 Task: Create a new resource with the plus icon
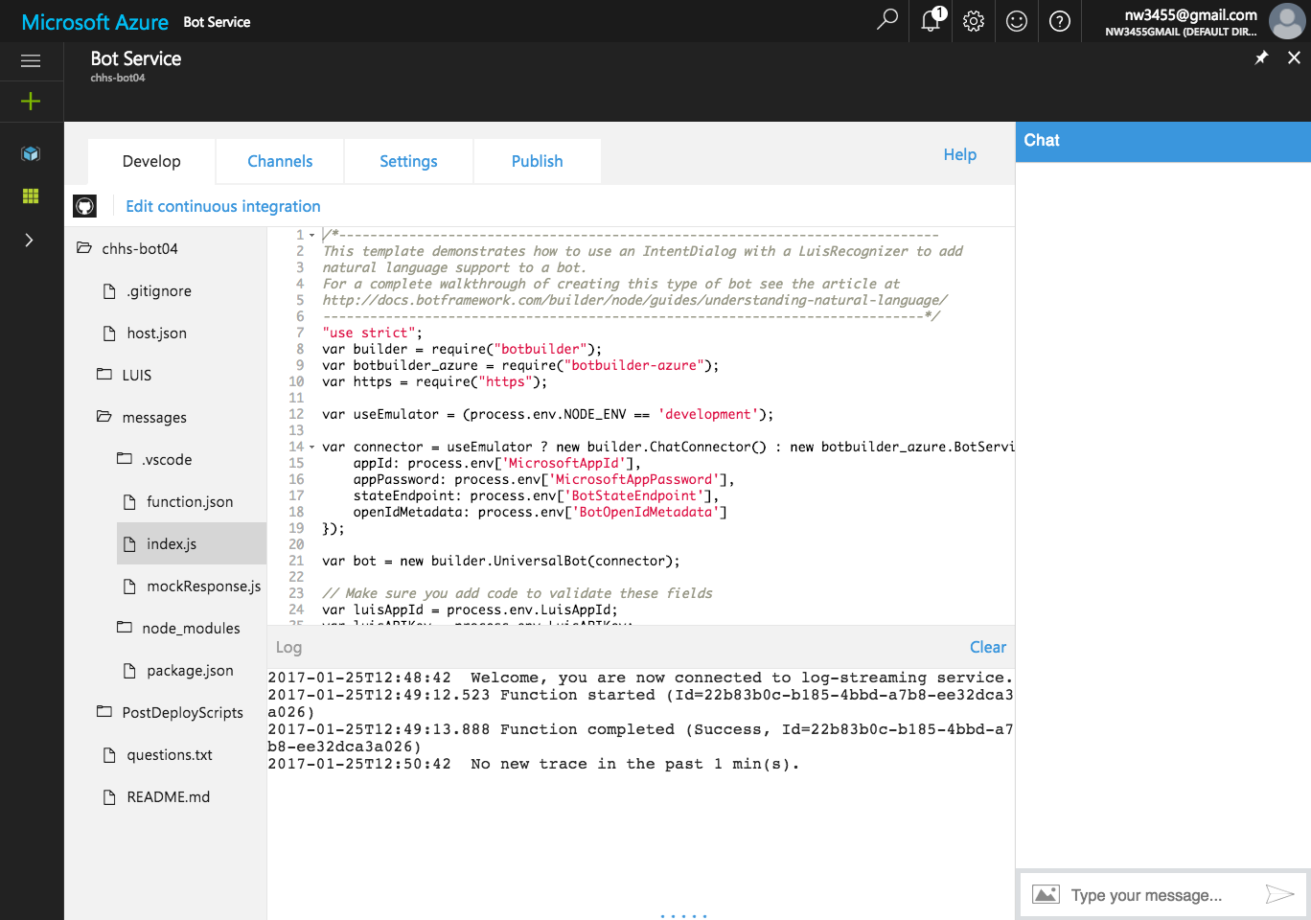pyautogui.click(x=30, y=101)
